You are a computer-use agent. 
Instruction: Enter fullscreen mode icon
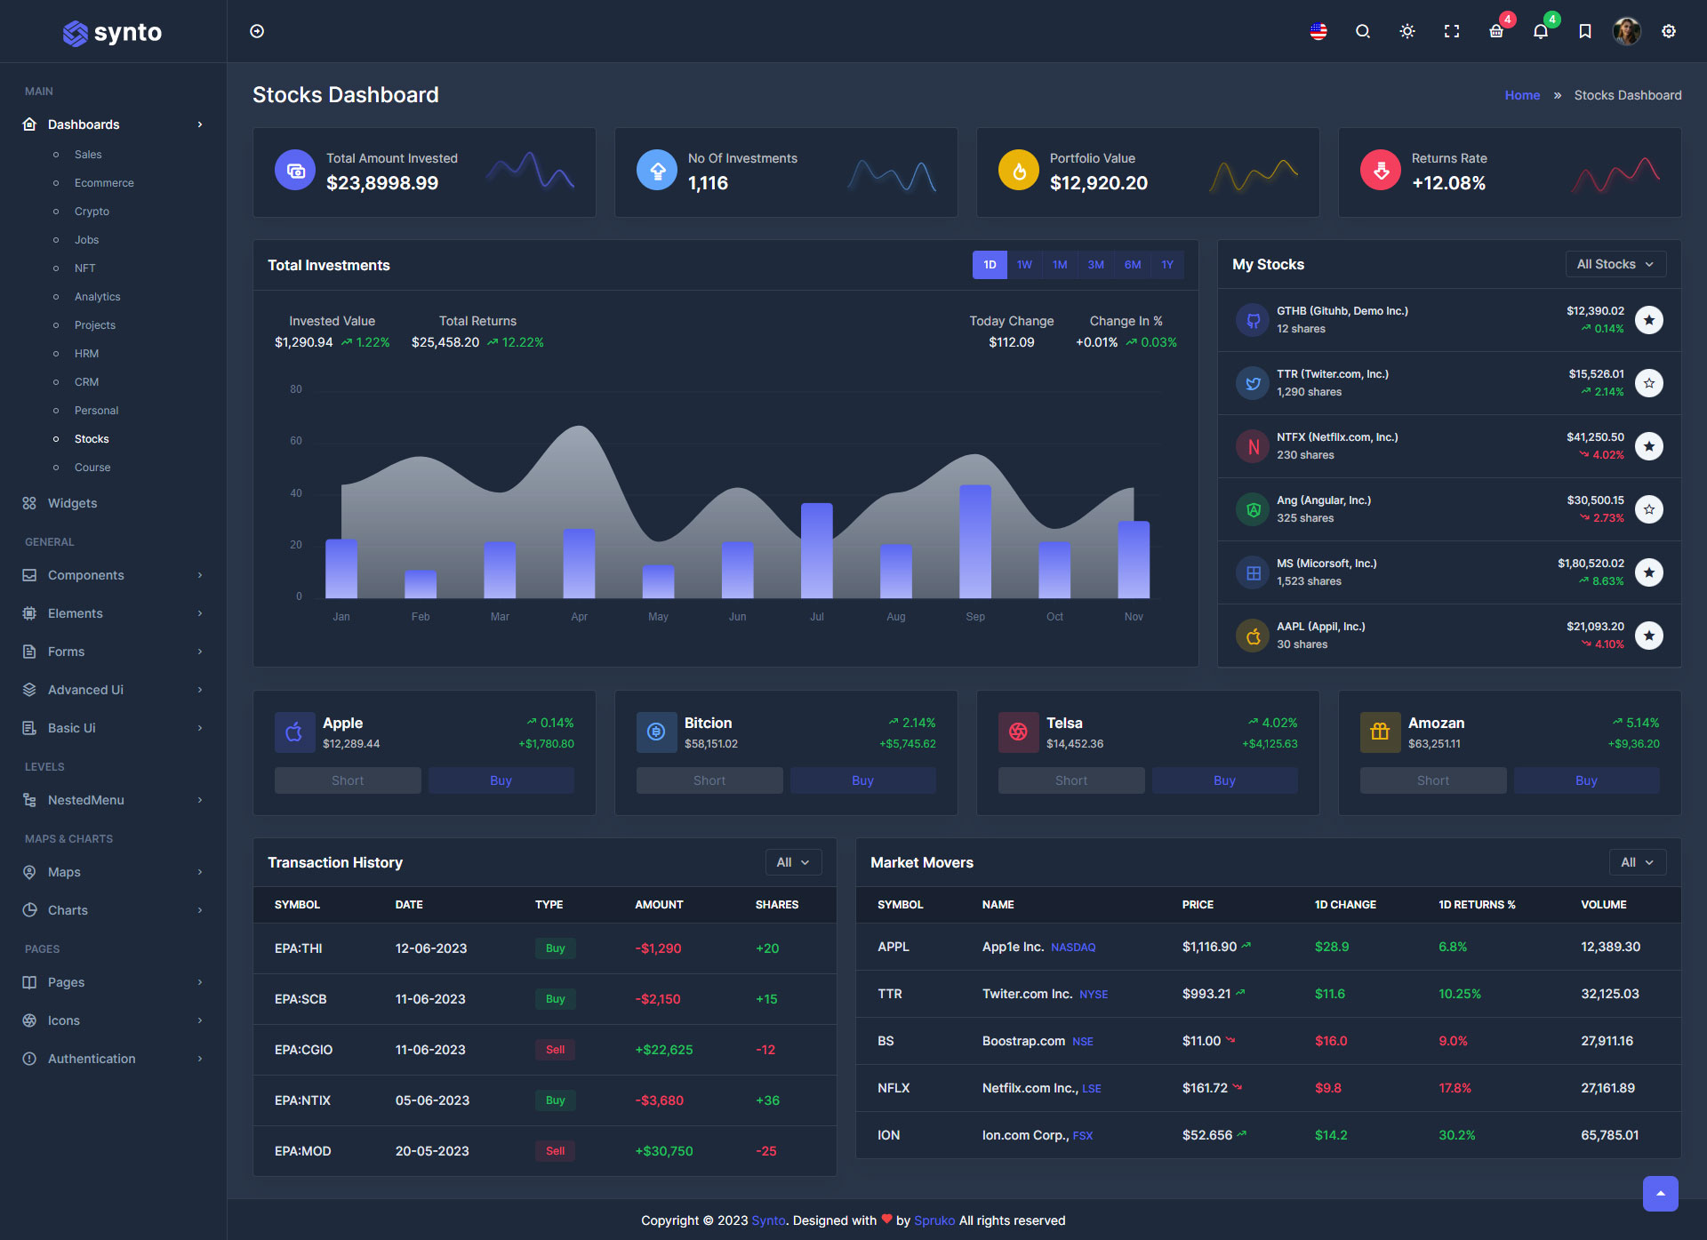[x=1452, y=31]
